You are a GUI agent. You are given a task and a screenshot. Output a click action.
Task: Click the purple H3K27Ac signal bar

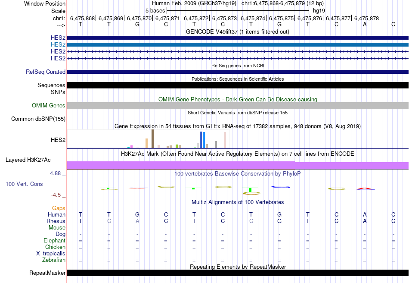click(x=238, y=165)
